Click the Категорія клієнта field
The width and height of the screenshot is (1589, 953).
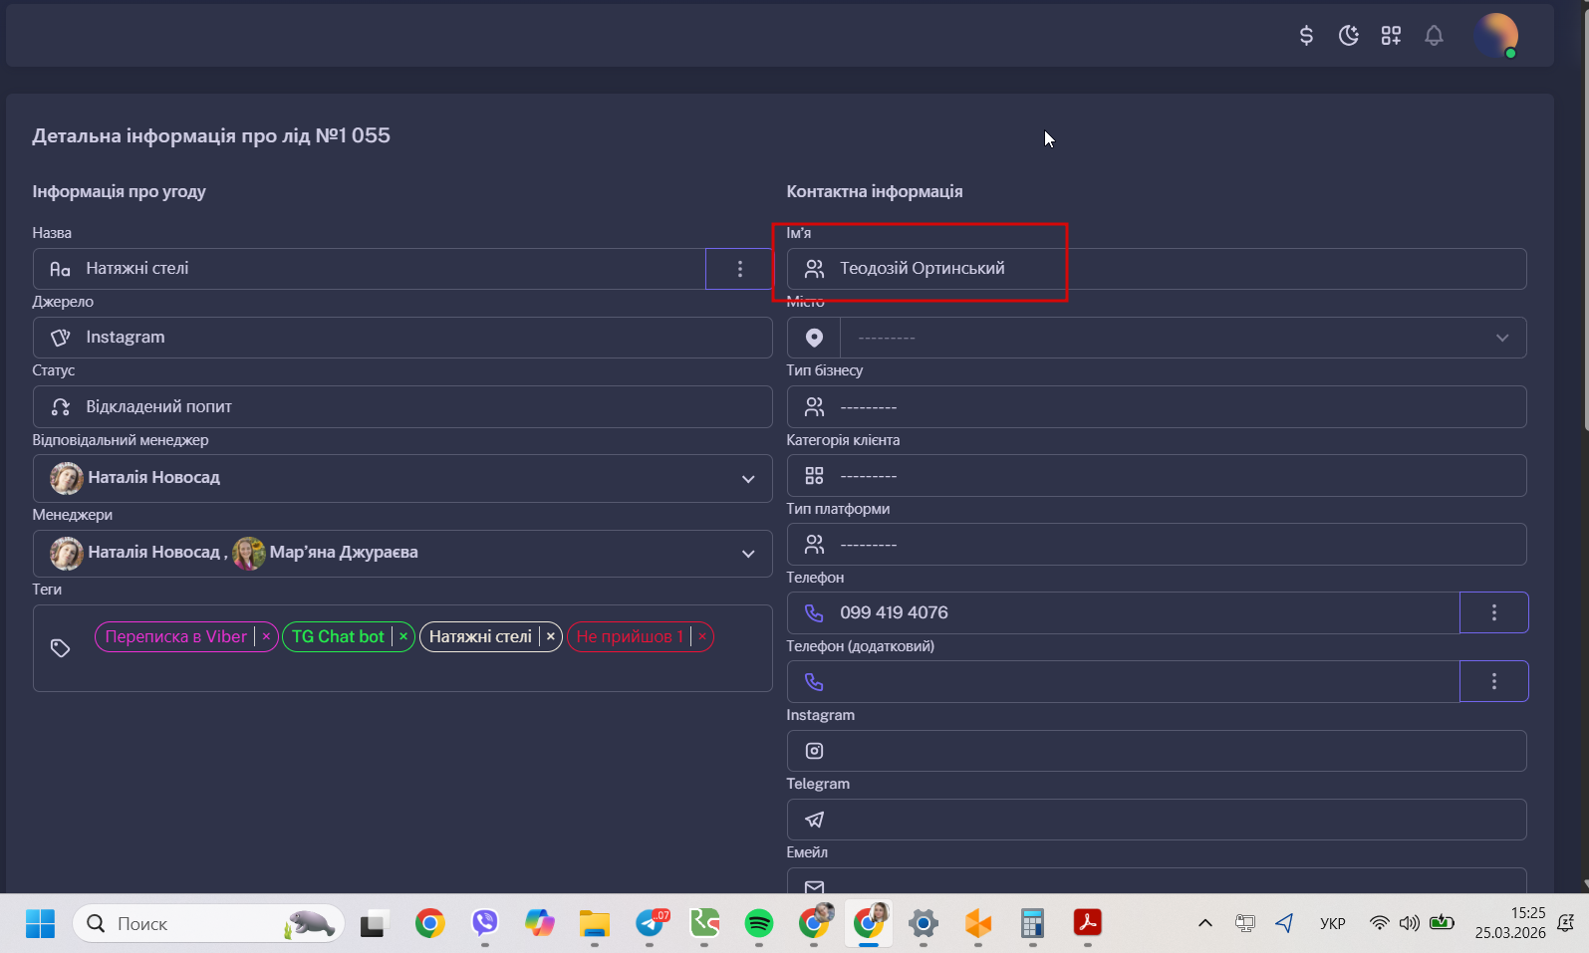(1157, 475)
